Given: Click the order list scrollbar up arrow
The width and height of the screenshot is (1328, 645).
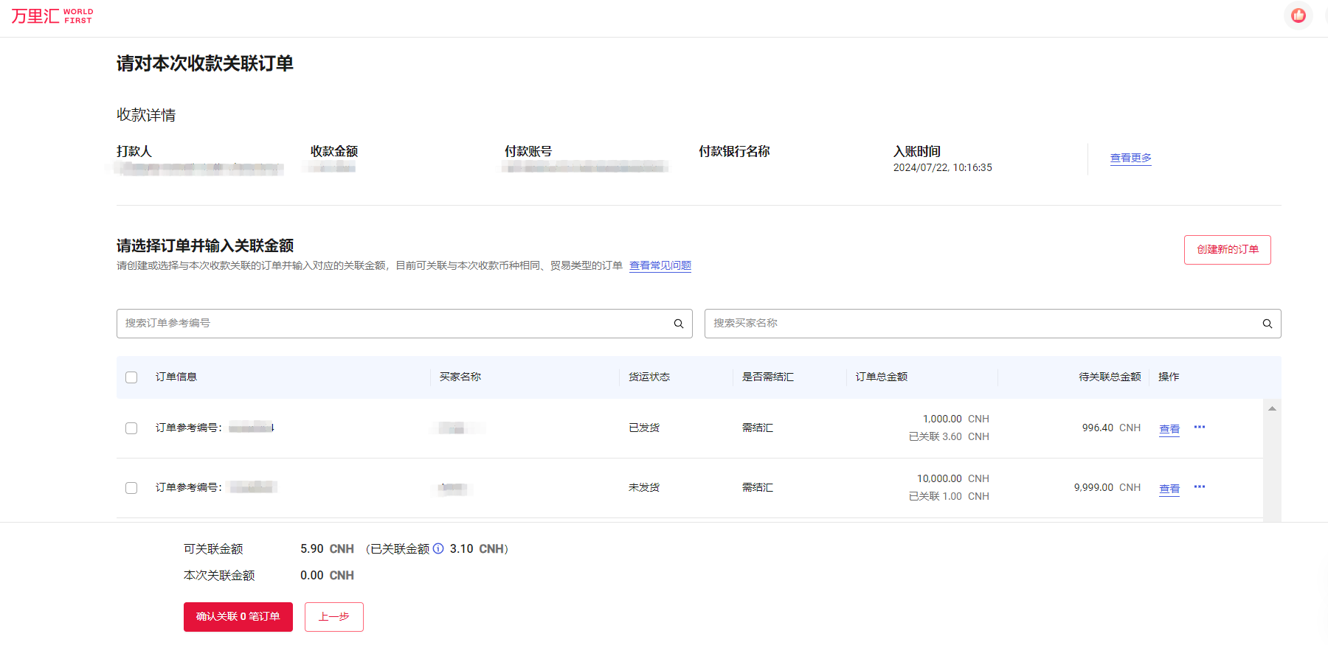Looking at the screenshot, I should click(1272, 408).
